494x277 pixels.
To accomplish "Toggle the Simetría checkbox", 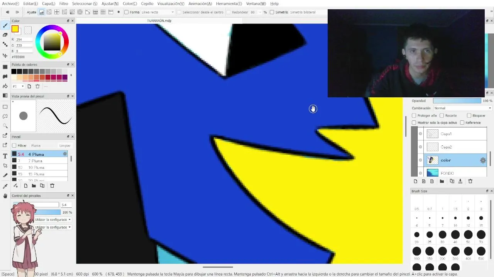I will (272, 12).
